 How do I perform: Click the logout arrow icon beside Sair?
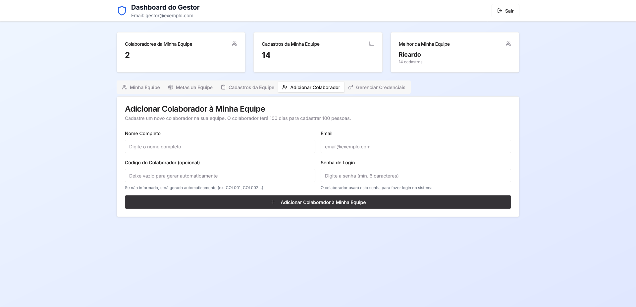tap(500, 11)
